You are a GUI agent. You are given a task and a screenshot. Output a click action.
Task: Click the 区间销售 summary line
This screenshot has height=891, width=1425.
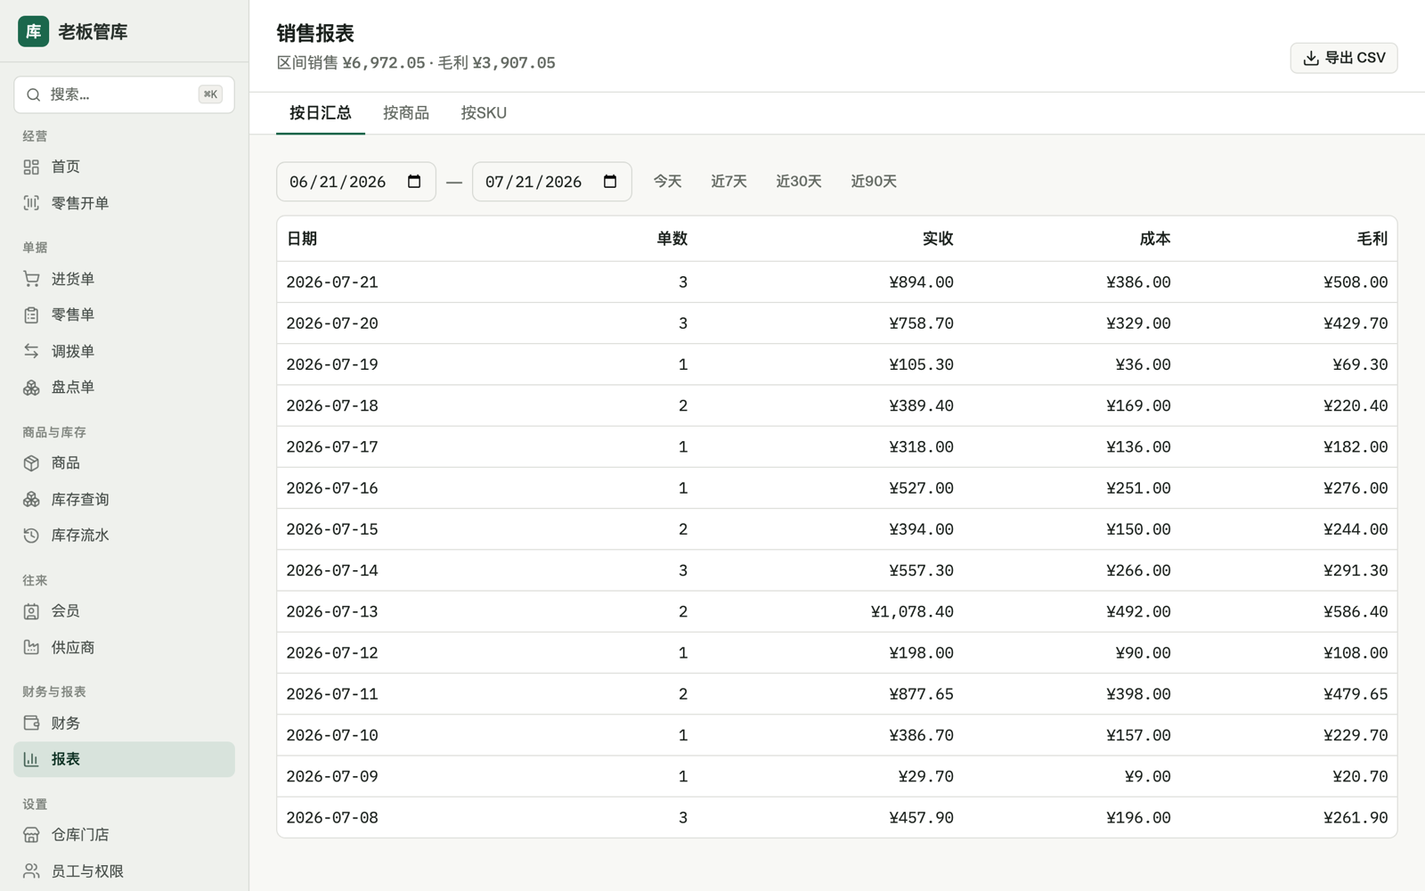pyautogui.click(x=416, y=63)
